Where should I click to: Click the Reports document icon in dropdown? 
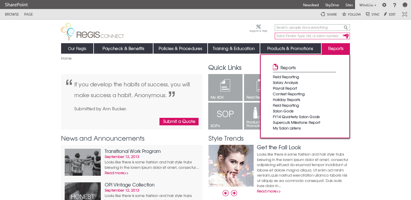275,67
